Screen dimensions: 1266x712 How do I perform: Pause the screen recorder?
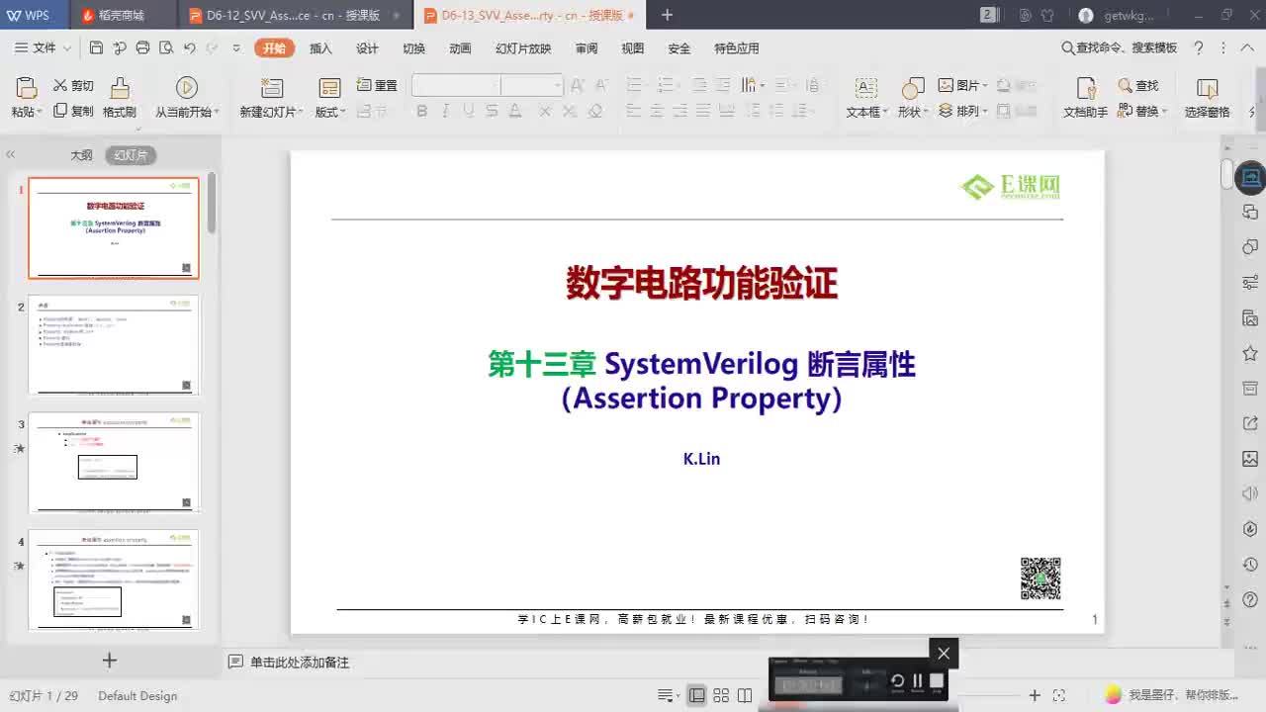click(917, 680)
